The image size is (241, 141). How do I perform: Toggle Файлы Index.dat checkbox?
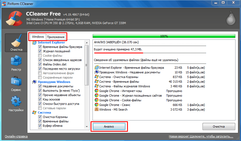40,64
